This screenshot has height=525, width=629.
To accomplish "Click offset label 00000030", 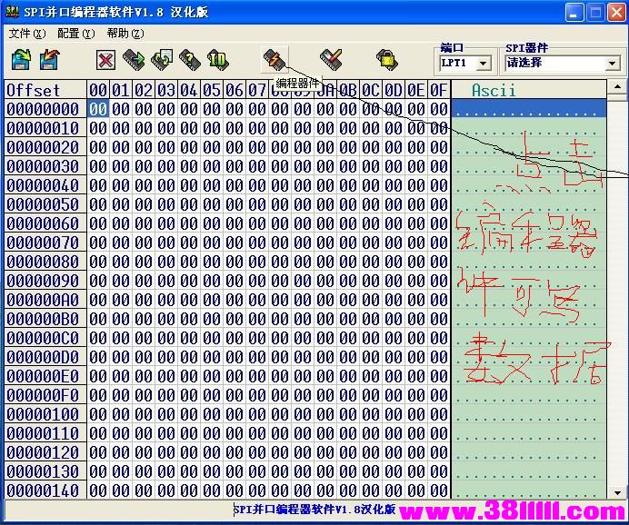I will (x=45, y=166).
